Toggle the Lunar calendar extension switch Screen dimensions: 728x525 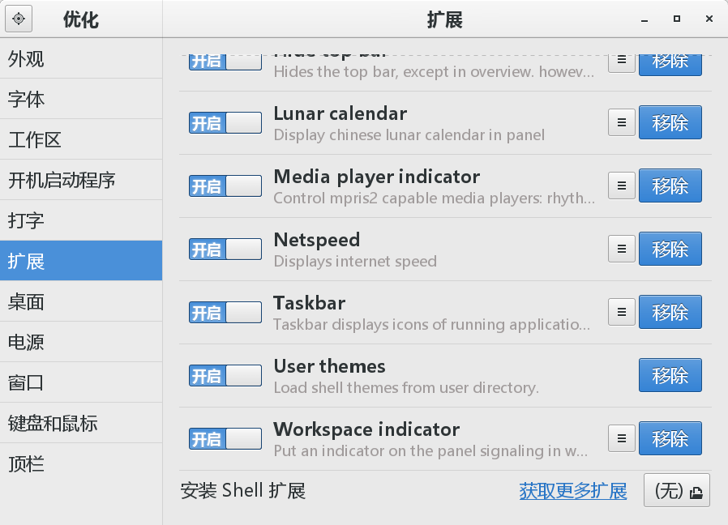tap(225, 122)
